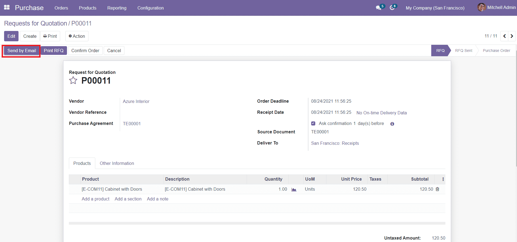Delete the Cabinet with Doors line
This screenshot has width=517, height=242.
pyautogui.click(x=438, y=189)
